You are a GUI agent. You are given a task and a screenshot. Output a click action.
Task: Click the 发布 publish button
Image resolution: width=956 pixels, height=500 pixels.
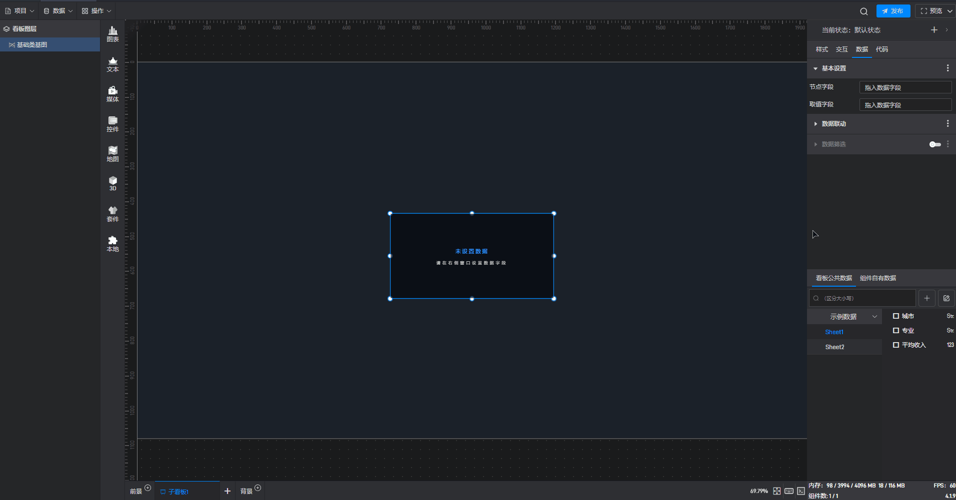point(893,11)
